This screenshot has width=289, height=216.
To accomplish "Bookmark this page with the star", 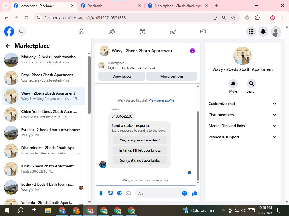I will 233,18.
